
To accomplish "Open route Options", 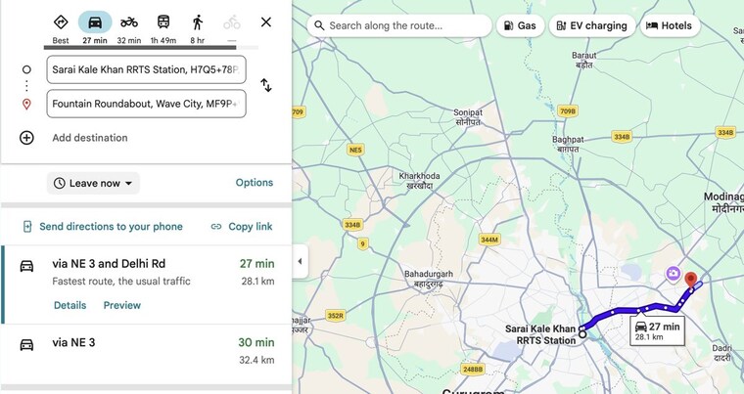I will point(255,183).
